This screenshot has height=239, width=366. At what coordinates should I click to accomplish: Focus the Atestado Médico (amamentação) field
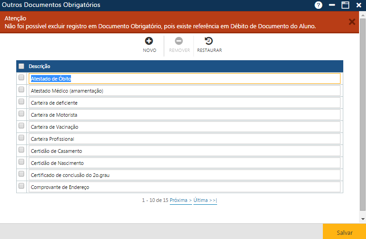[184, 91]
